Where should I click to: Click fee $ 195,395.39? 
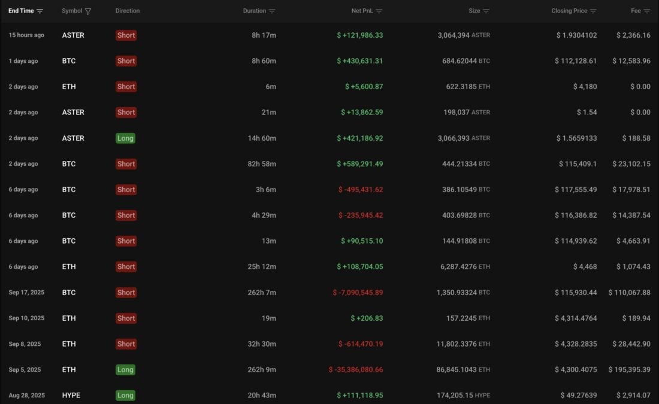coord(629,369)
